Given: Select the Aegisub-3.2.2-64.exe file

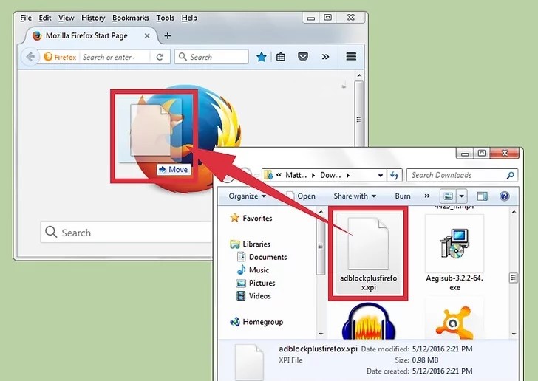Looking at the screenshot, I should [x=454, y=253].
